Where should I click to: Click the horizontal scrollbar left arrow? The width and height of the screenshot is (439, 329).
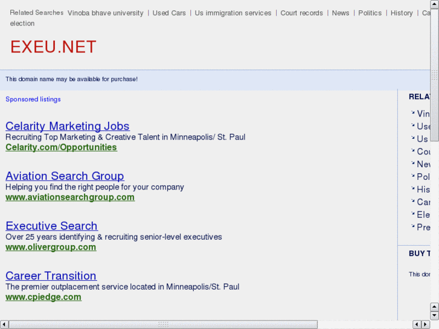(4, 325)
